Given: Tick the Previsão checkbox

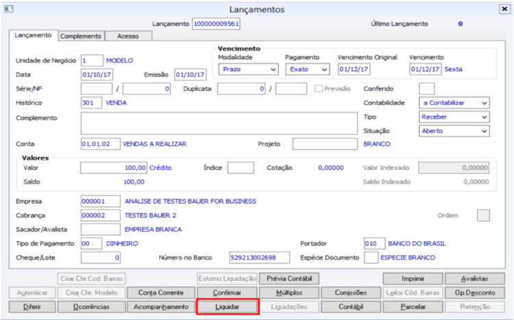Looking at the screenshot, I should click(x=318, y=88).
